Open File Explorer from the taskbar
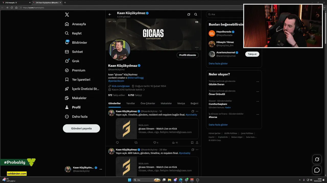 [x=170, y=180]
